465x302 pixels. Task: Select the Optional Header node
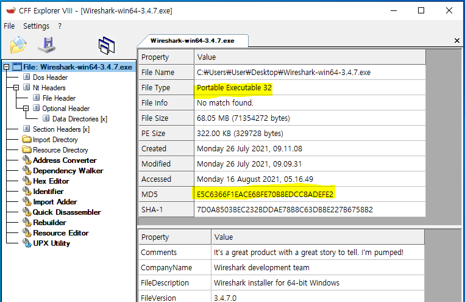tap(66, 109)
